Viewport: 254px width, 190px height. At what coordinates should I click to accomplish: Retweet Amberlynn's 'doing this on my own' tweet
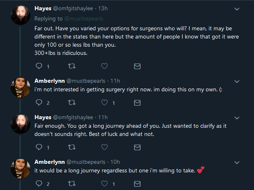[72, 102]
